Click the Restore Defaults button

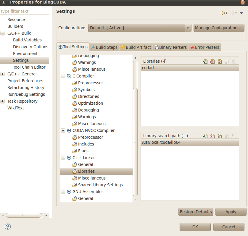[196, 212]
